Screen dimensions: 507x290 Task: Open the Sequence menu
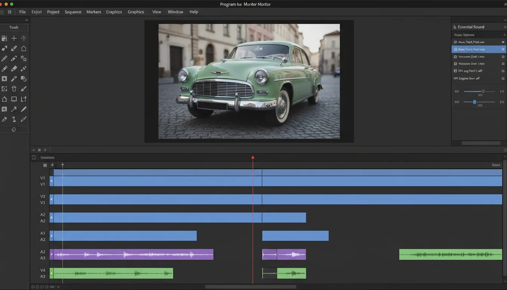coord(73,12)
